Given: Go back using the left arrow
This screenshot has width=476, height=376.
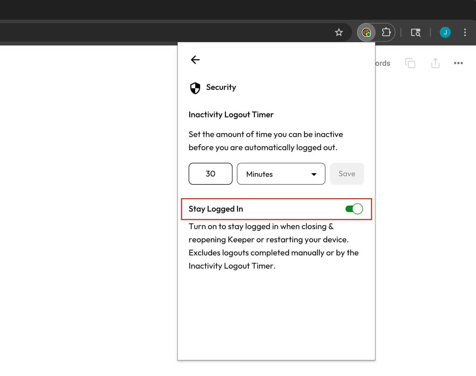Looking at the screenshot, I should (195, 60).
